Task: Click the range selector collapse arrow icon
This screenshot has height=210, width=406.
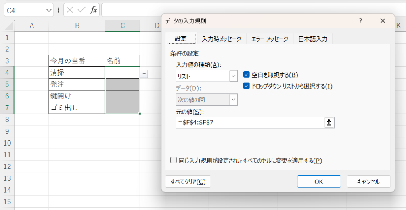Action: click(x=329, y=123)
